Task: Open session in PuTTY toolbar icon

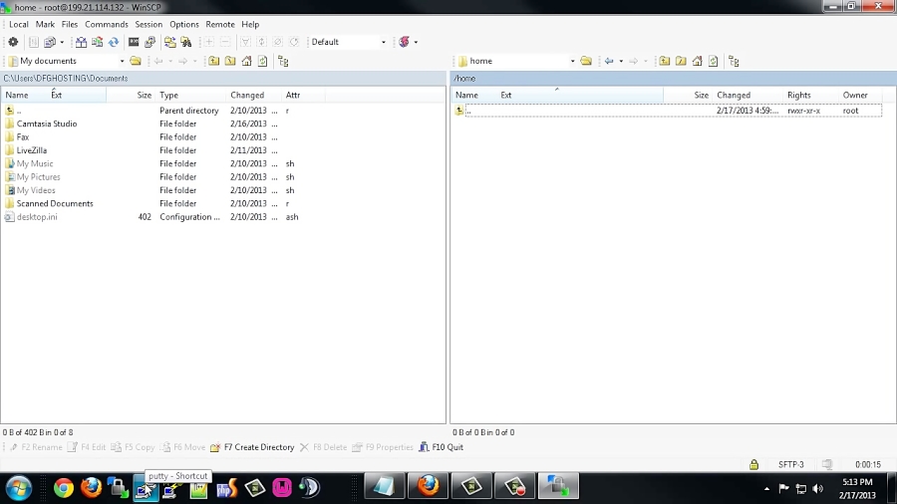Action: [x=149, y=42]
